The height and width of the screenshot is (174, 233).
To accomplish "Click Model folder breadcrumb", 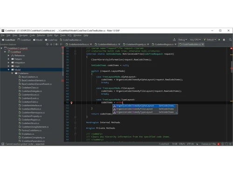I will (x=38, y=40).
